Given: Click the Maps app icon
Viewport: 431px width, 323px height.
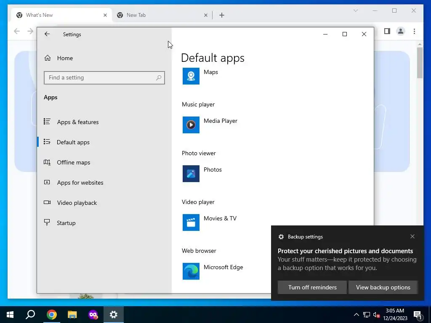Looking at the screenshot, I should [x=191, y=76].
